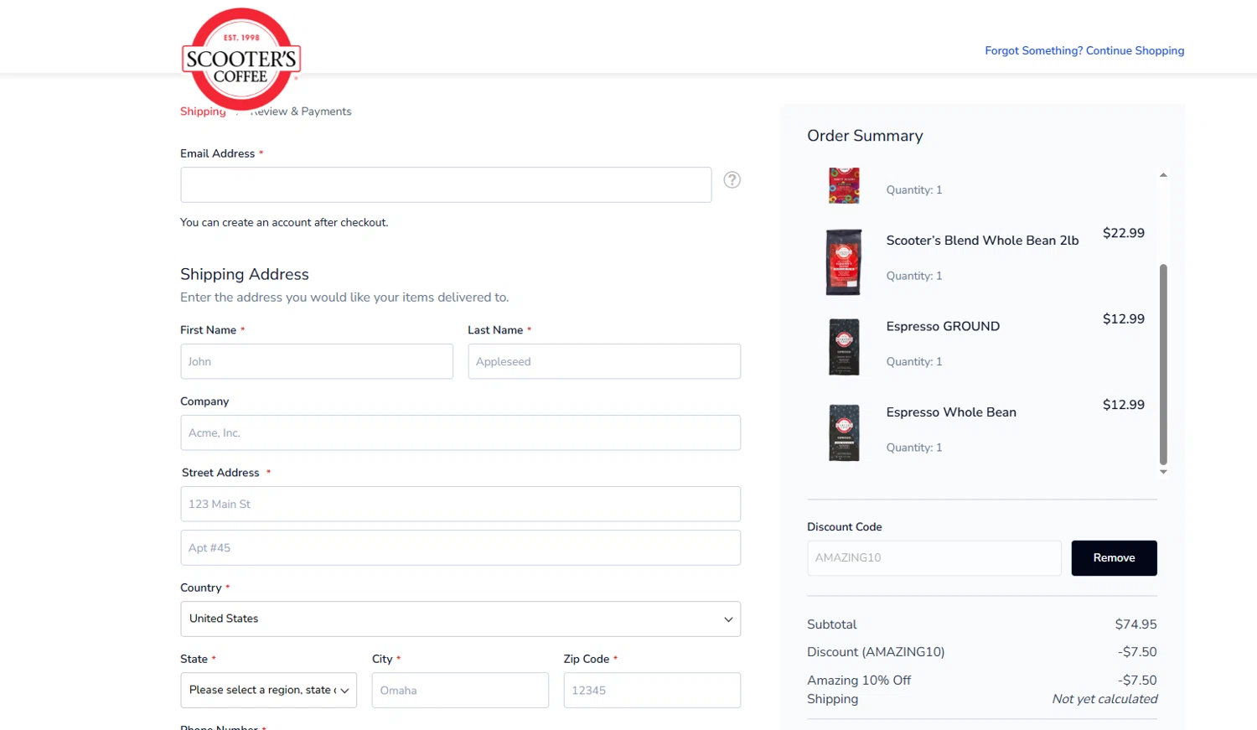Click Scooter's Blend Whole Bean 2lb thumbnail
Image resolution: width=1257 pixels, height=730 pixels.
click(844, 262)
